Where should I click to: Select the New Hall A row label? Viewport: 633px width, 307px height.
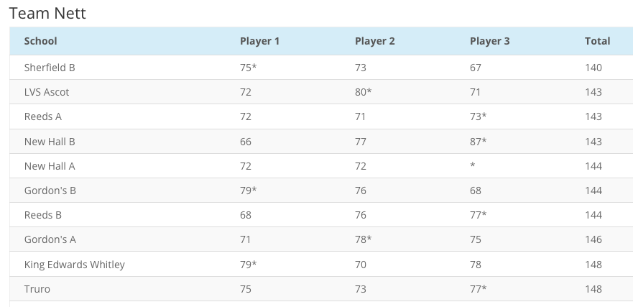coord(50,166)
